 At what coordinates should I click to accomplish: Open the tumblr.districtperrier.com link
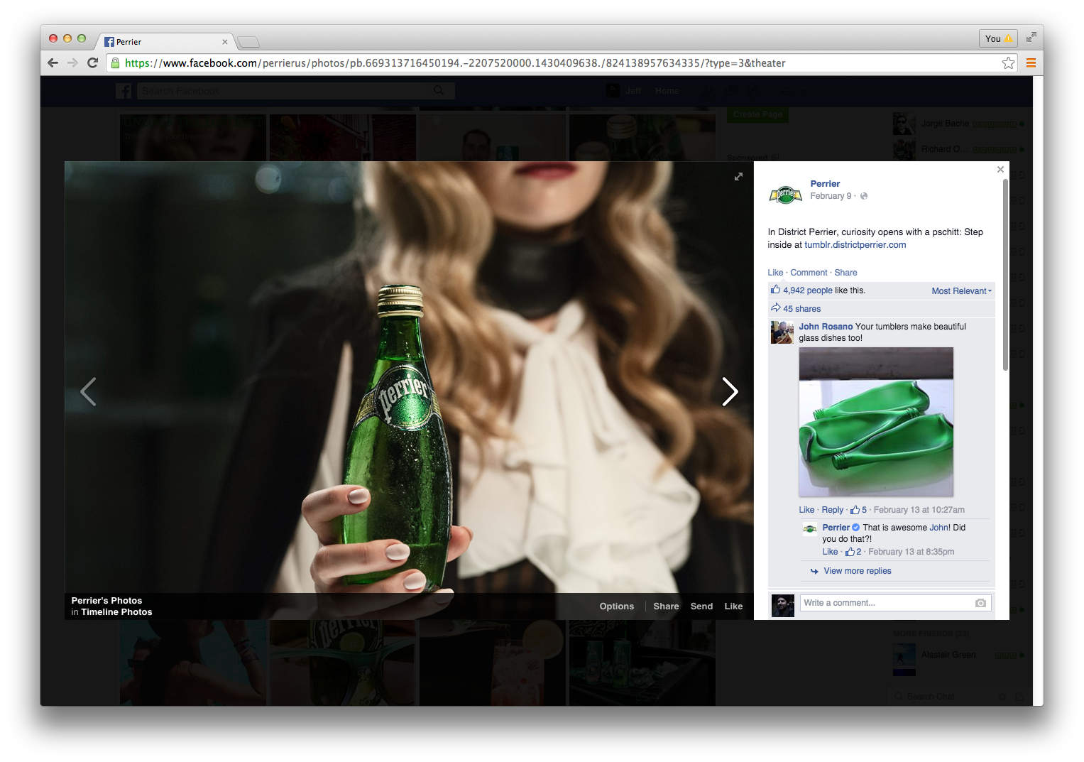tap(855, 245)
